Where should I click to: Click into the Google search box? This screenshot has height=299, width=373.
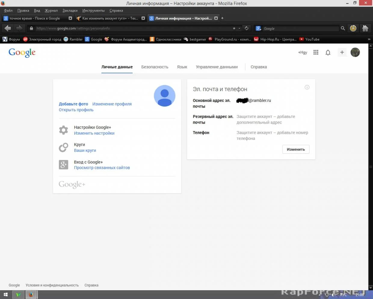301,28
